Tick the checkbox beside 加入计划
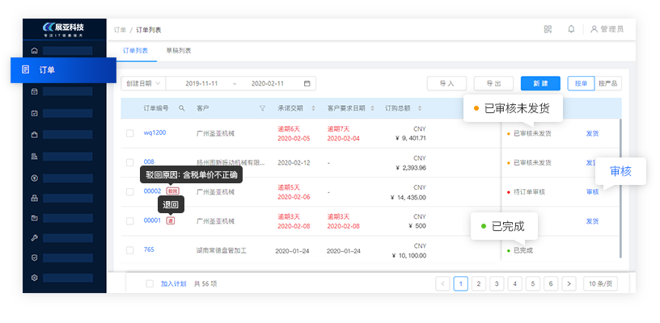 (150, 284)
